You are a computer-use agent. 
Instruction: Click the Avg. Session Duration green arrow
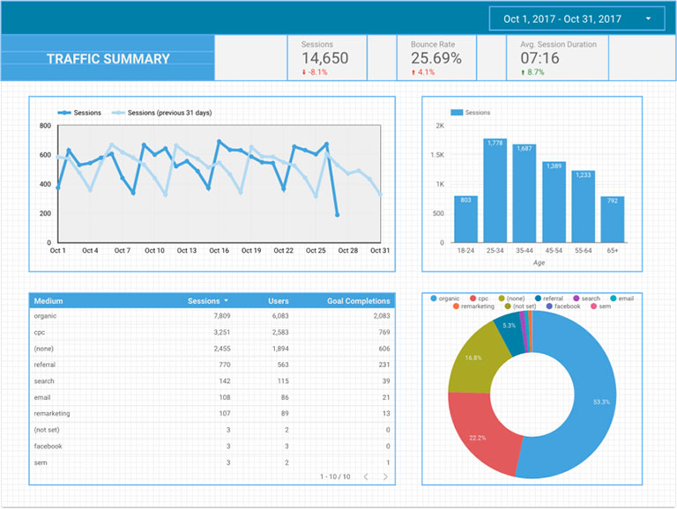tap(523, 72)
